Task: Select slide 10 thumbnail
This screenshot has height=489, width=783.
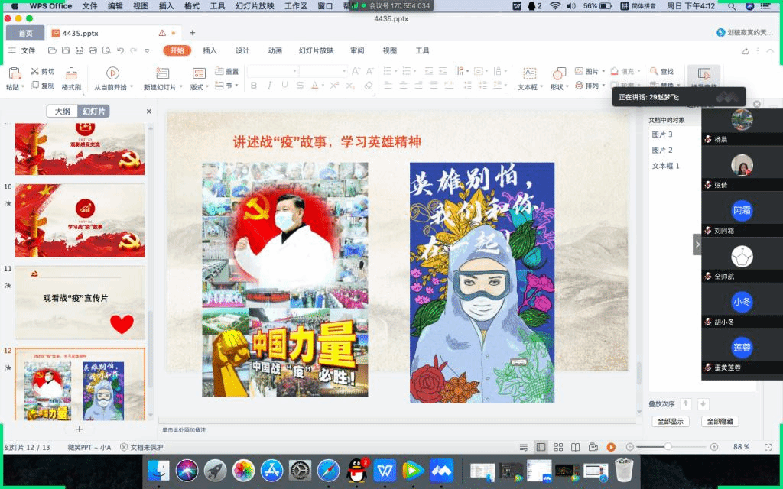Action: (x=80, y=220)
